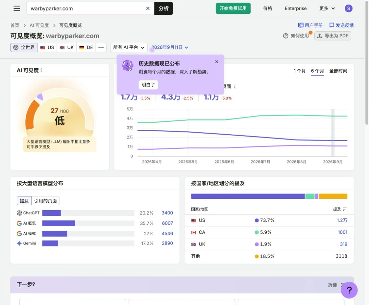The image size is (369, 305).
Task: Click the ChatGPT logo icon
Action: pos(19,213)
